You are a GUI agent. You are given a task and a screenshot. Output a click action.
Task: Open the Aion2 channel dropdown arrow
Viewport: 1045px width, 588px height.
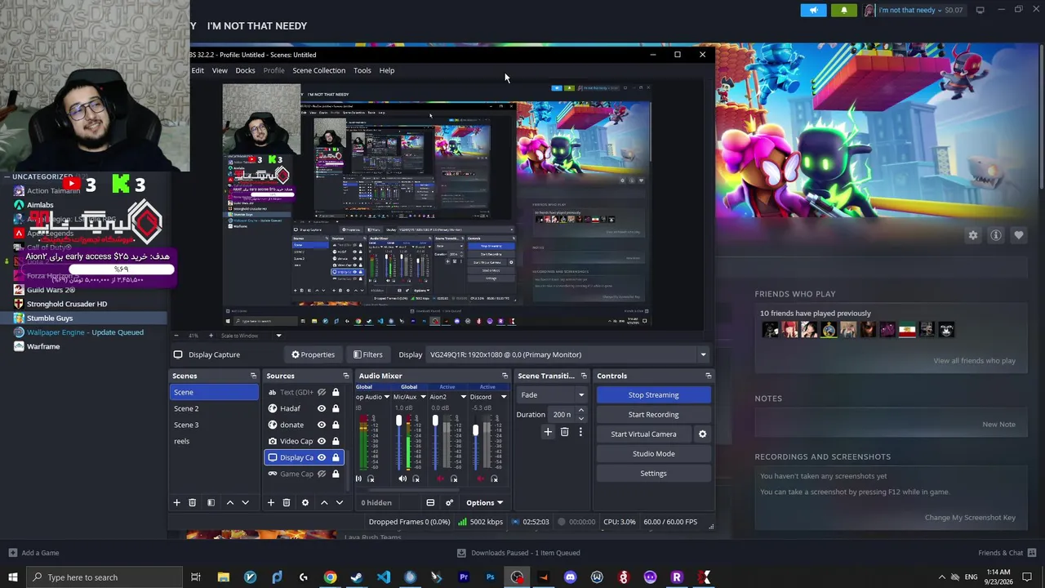464,397
